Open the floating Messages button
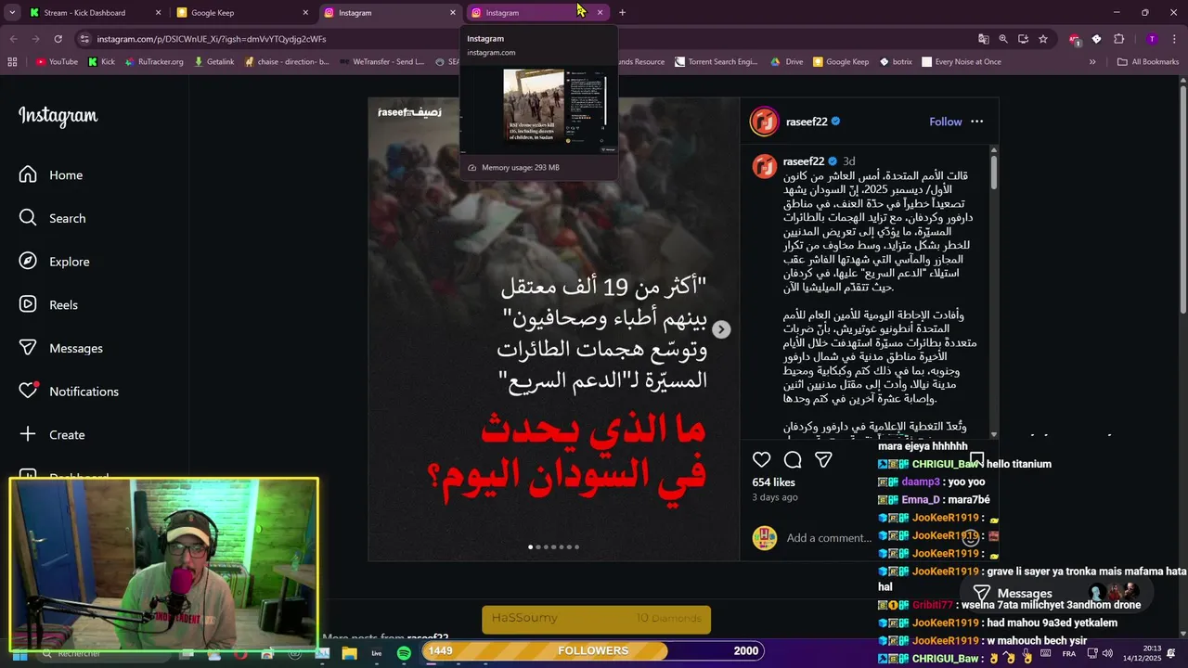The image size is (1188, 668). (x=1059, y=593)
